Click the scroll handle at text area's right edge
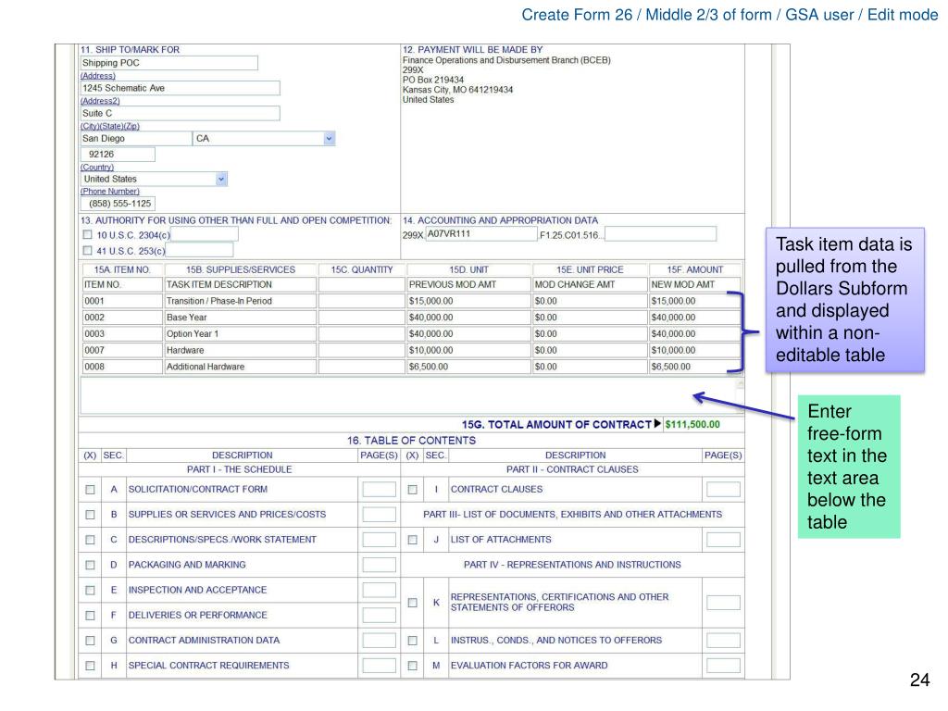948x711 pixels. tap(740, 385)
